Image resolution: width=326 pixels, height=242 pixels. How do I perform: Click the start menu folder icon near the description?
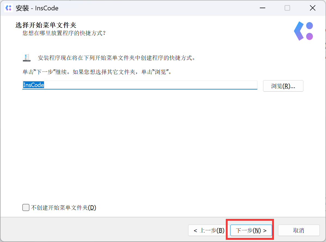tap(26, 57)
